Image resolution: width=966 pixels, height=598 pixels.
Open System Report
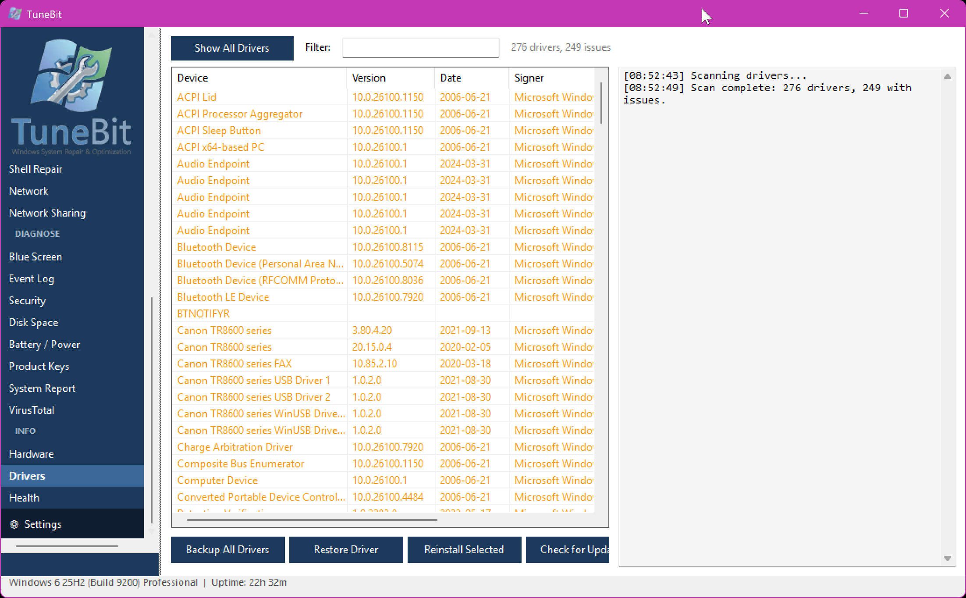(x=72, y=388)
